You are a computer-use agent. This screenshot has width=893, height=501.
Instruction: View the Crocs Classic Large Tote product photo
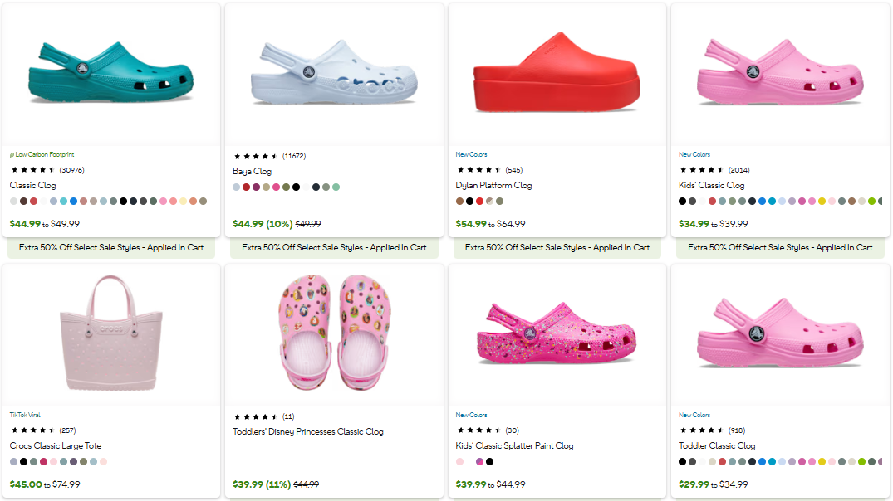(111, 332)
